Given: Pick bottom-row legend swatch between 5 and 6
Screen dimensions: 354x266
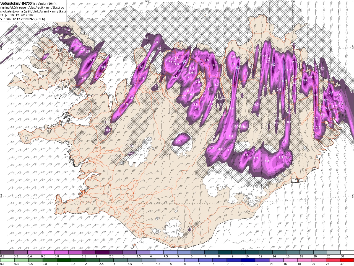Looking at the screenshot, I should (x=178, y=260).
